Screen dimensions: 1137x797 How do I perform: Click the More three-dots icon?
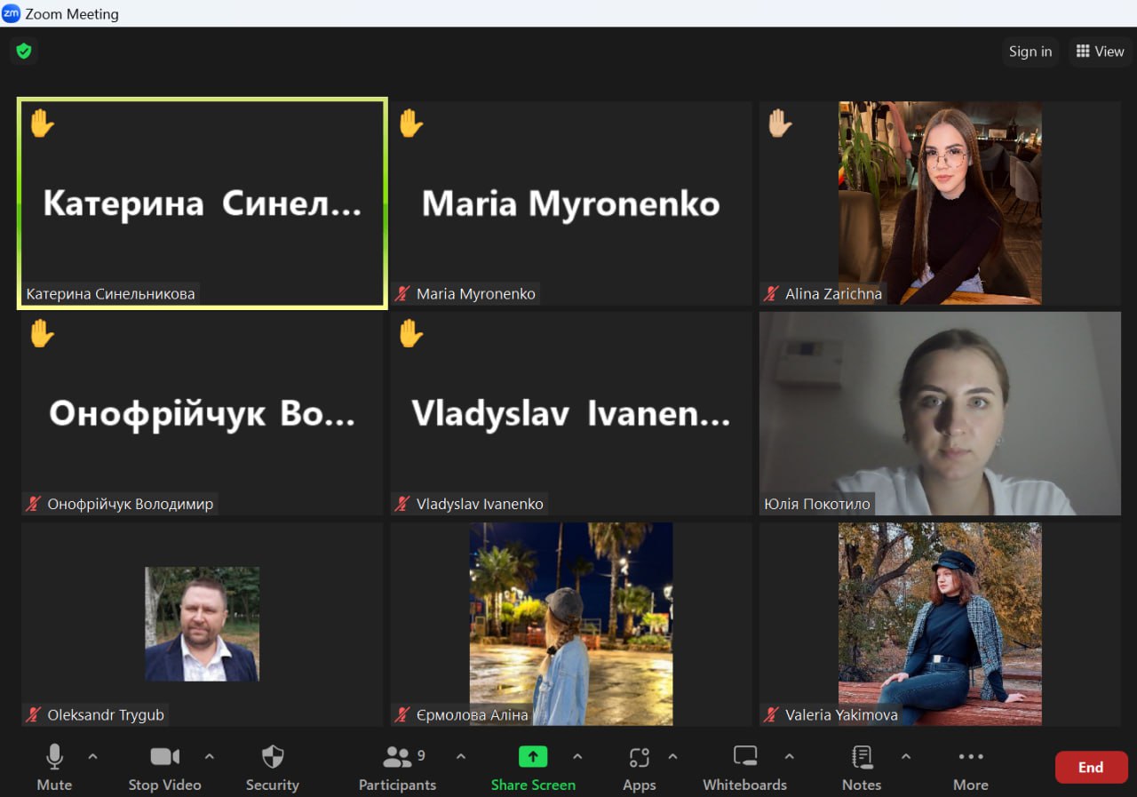click(x=971, y=757)
